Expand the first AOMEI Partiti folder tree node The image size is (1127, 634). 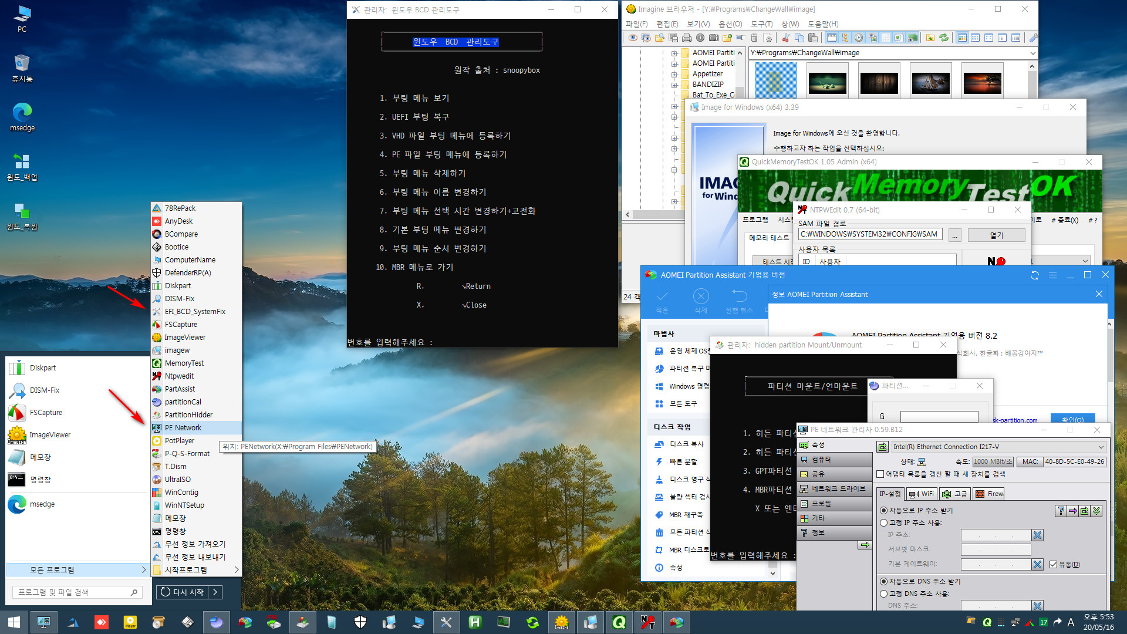pyautogui.click(x=674, y=53)
